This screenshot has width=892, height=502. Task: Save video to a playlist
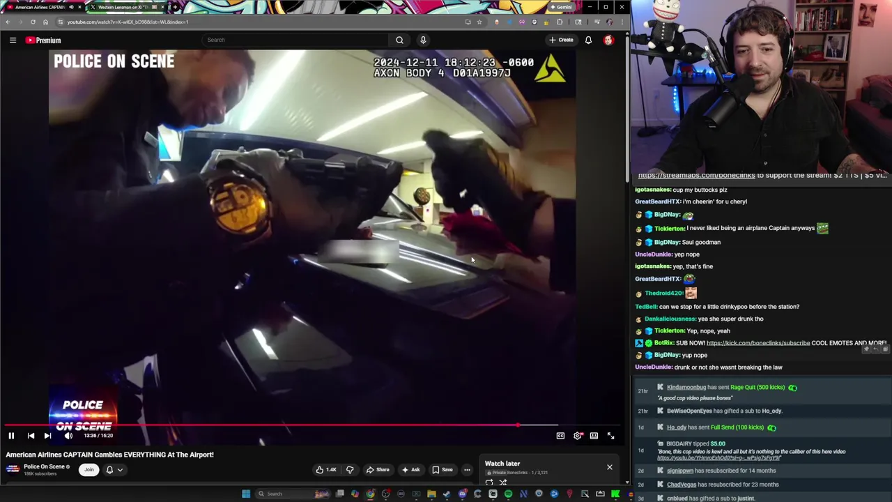[442, 469]
